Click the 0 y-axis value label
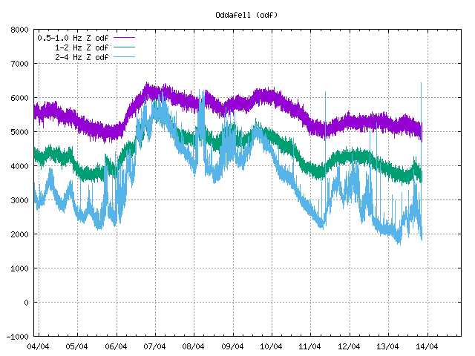 [x=26, y=303]
